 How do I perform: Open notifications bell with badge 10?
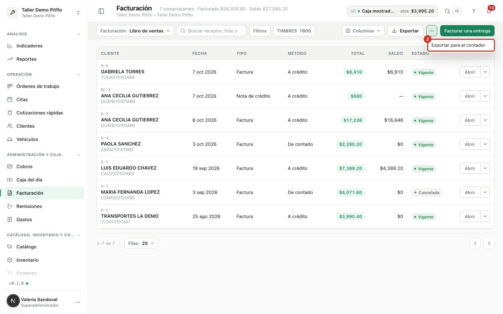[489, 11]
